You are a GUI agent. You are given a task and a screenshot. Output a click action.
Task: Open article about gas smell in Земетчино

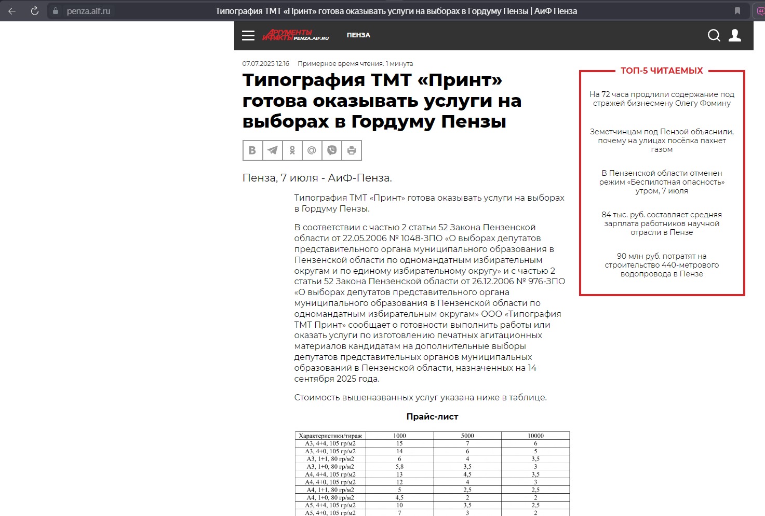coord(662,141)
